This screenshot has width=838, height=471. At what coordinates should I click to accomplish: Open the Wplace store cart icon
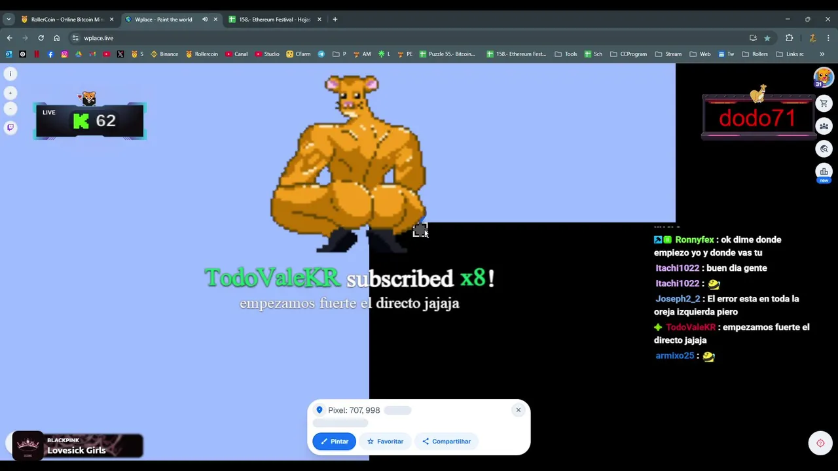click(824, 103)
